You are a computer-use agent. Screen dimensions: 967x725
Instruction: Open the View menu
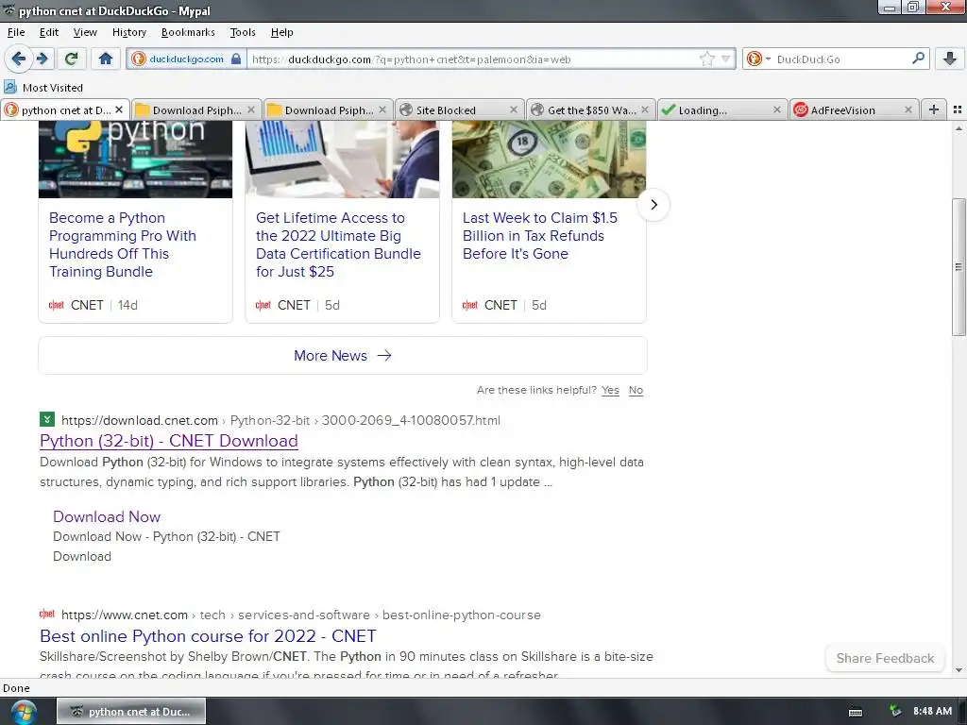pyautogui.click(x=84, y=32)
